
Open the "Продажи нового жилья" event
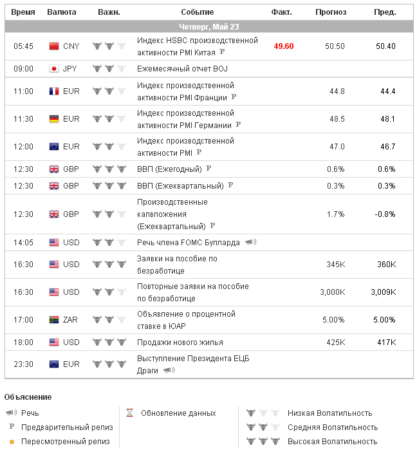[x=180, y=342]
